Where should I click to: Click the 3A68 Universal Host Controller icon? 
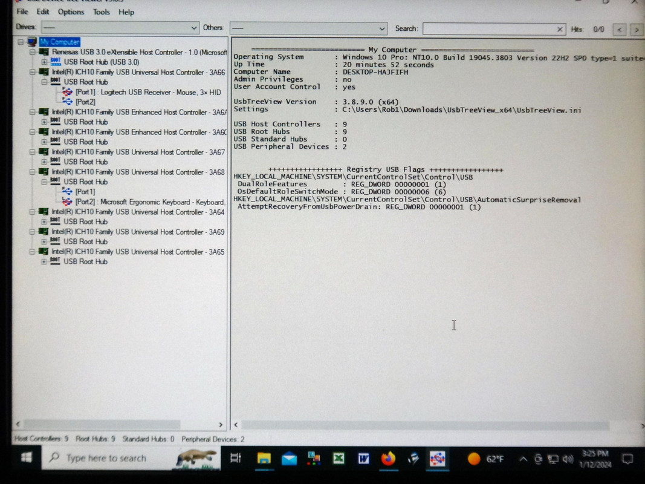point(44,172)
